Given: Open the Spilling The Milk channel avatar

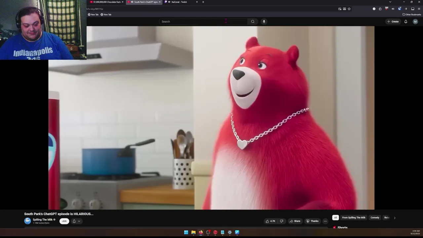Looking at the screenshot, I should 27,221.
